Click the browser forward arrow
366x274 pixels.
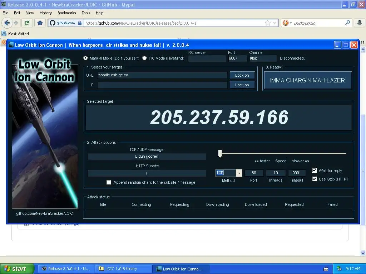pyautogui.click(x=16, y=23)
